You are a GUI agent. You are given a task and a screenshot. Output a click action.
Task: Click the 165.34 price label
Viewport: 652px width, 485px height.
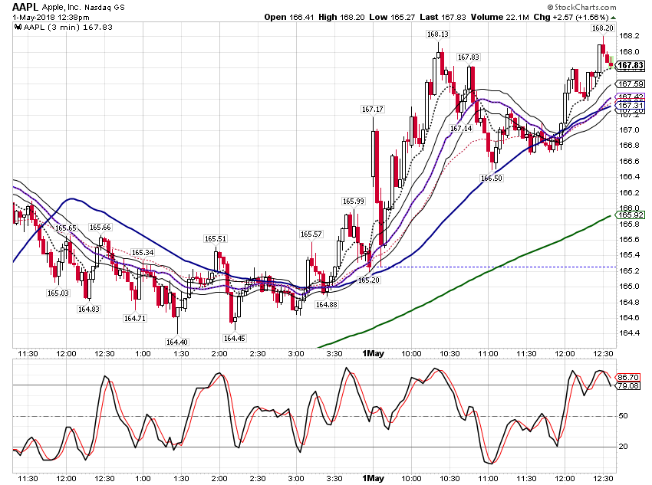[x=142, y=253]
